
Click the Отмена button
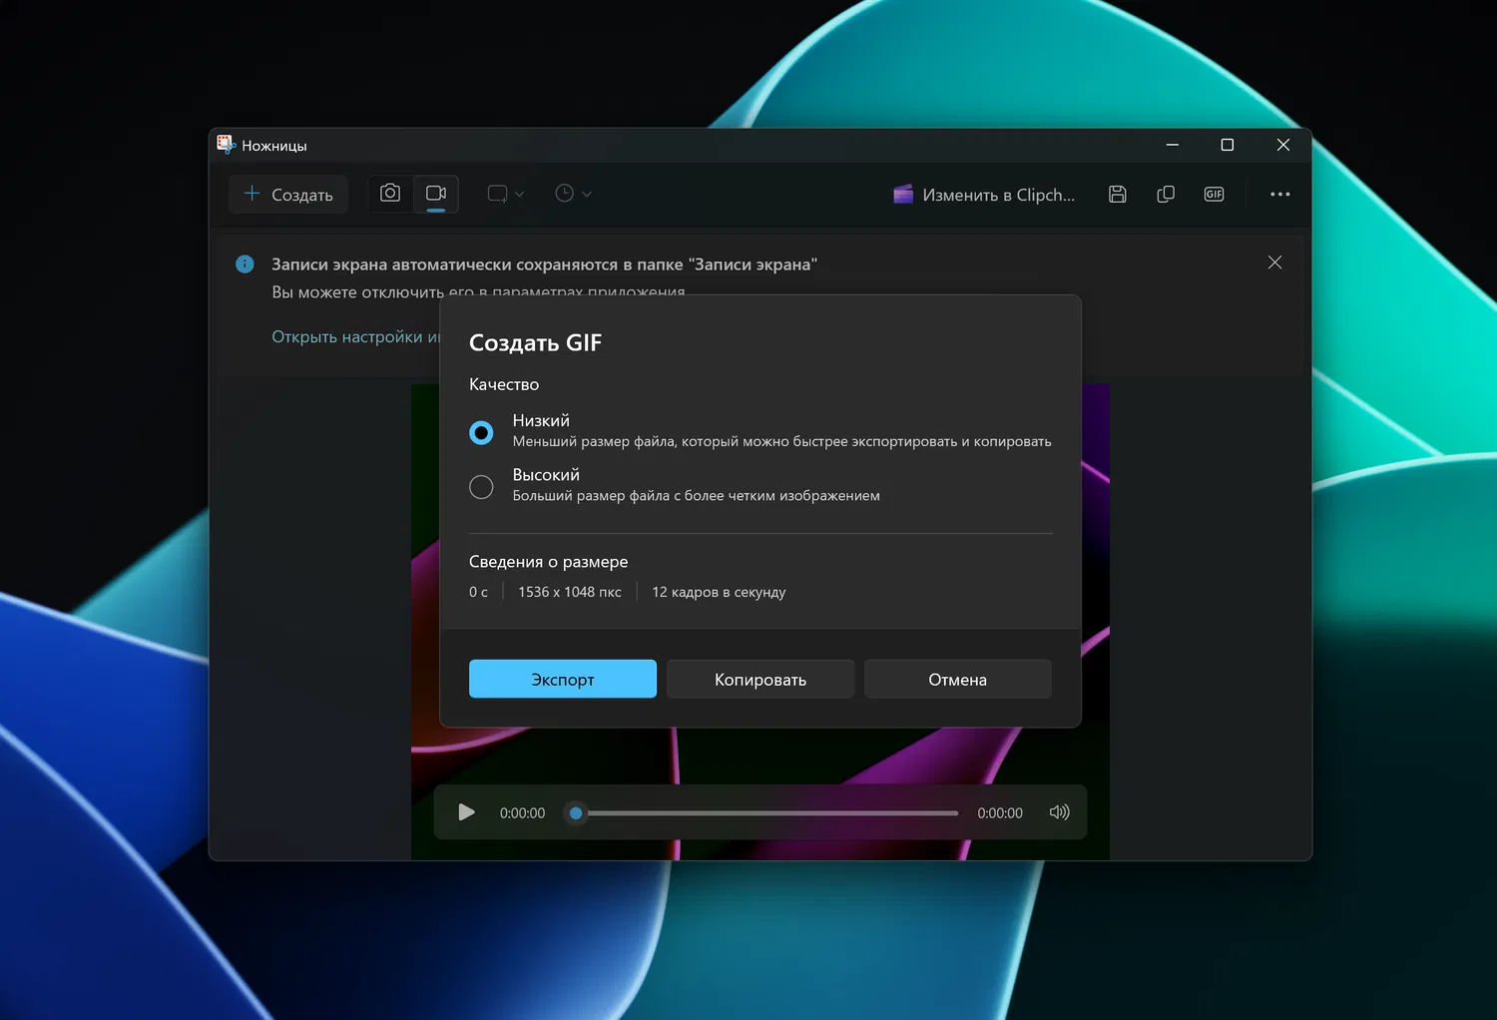958,679
